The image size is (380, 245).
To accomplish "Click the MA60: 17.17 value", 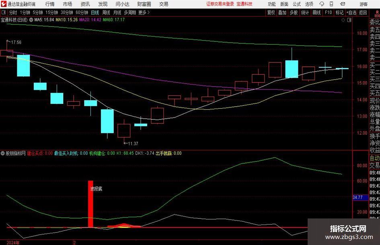I will (x=114, y=20).
